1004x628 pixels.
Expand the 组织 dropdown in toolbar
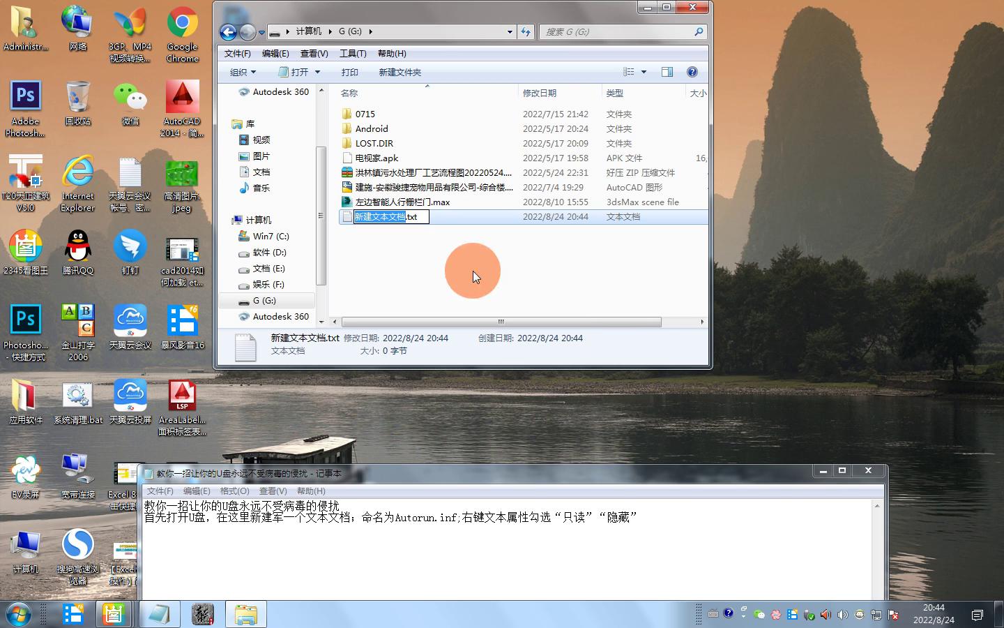pyautogui.click(x=243, y=72)
